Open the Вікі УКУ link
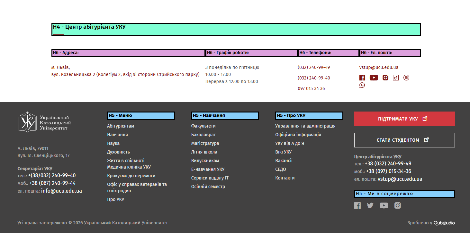470x233 pixels. (x=284, y=152)
